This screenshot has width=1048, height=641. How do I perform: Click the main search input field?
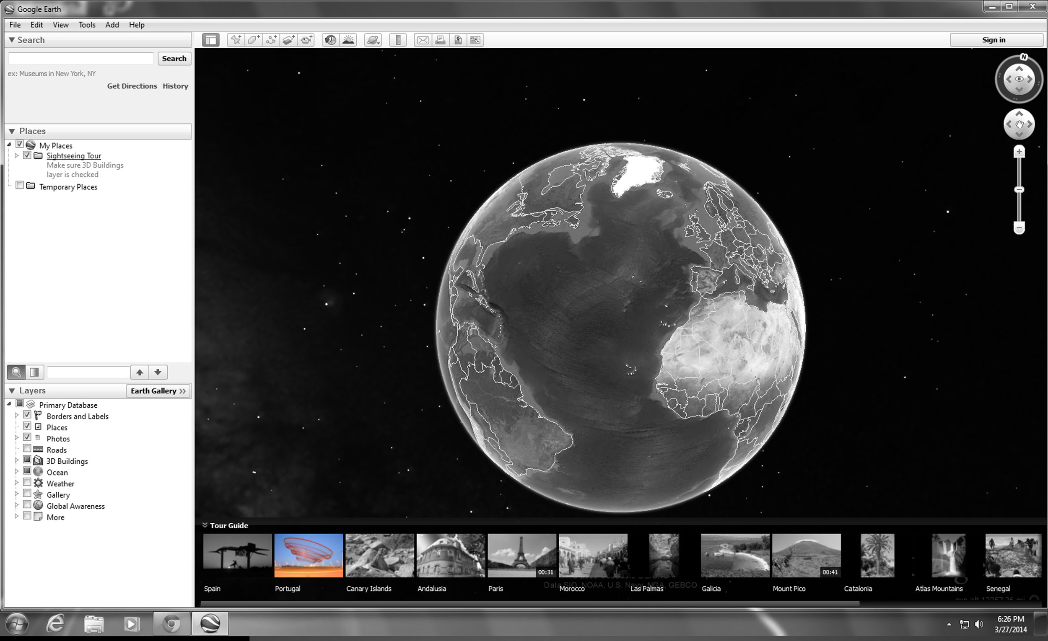(81, 59)
